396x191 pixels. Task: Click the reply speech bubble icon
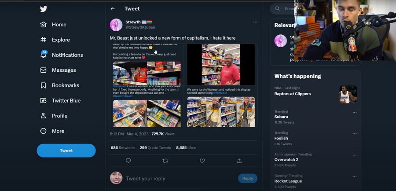(x=128, y=161)
